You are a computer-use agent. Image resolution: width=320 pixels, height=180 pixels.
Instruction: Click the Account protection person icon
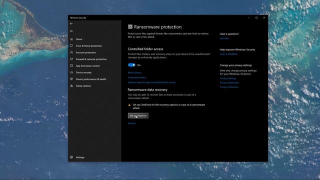pyautogui.click(x=71, y=52)
